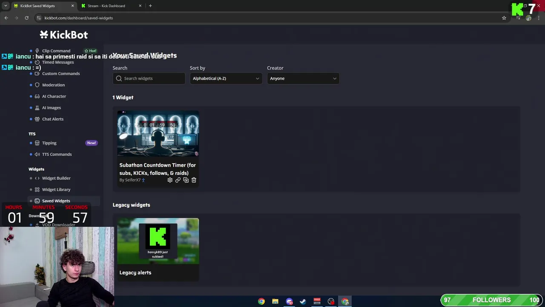Close the Stream - Kick Dashboard tab
545x307 pixels.
[x=140, y=6]
